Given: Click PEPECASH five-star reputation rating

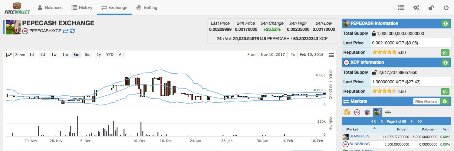Looking at the screenshot, I should (384, 52).
